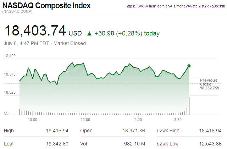Click the Previous Close 18,352.759 label
Image resolution: width=227 pixels, height=149 pixels.
(209, 84)
